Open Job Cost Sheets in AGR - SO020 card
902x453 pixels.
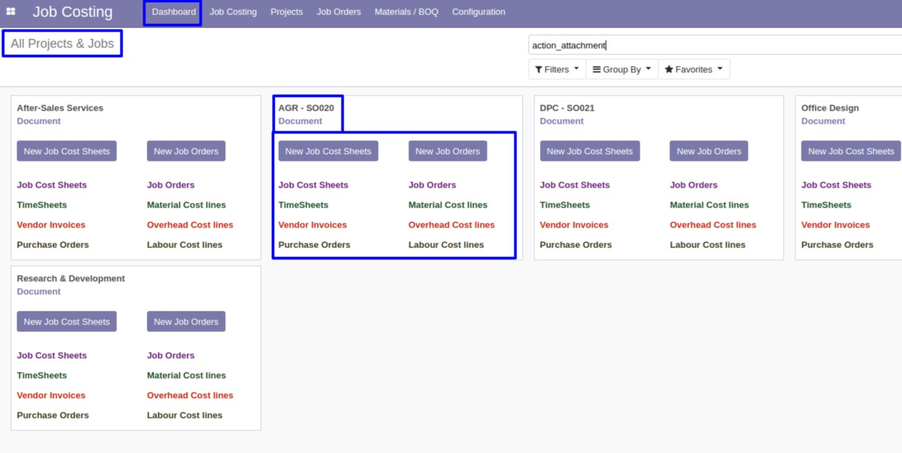coord(313,185)
